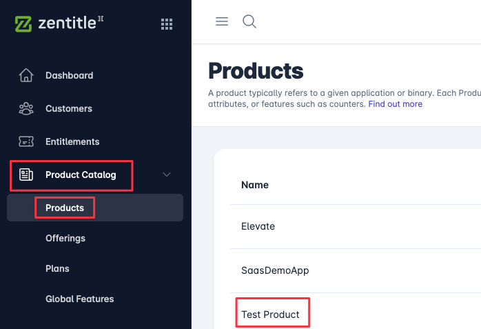
Task: Go to Customers in sidebar
Action: pyautogui.click(x=69, y=109)
